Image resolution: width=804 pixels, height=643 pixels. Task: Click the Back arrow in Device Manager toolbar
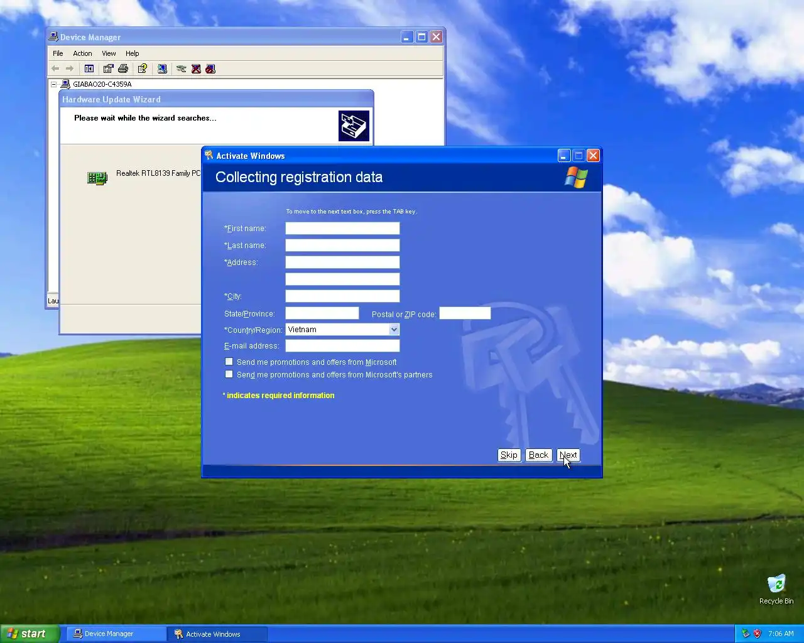55,68
